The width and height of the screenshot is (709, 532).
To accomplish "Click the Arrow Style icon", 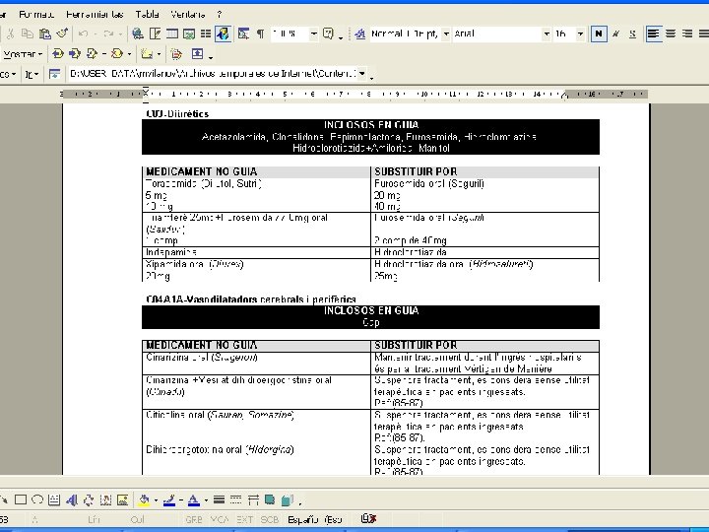I will (253, 499).
